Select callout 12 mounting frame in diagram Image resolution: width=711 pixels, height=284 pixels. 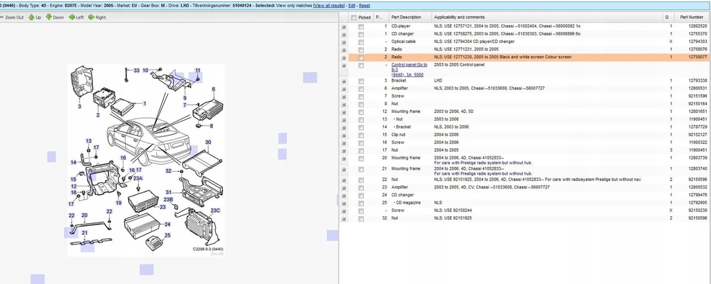pos(74,186)
